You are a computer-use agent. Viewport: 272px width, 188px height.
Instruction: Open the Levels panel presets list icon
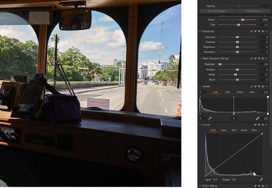263,86
